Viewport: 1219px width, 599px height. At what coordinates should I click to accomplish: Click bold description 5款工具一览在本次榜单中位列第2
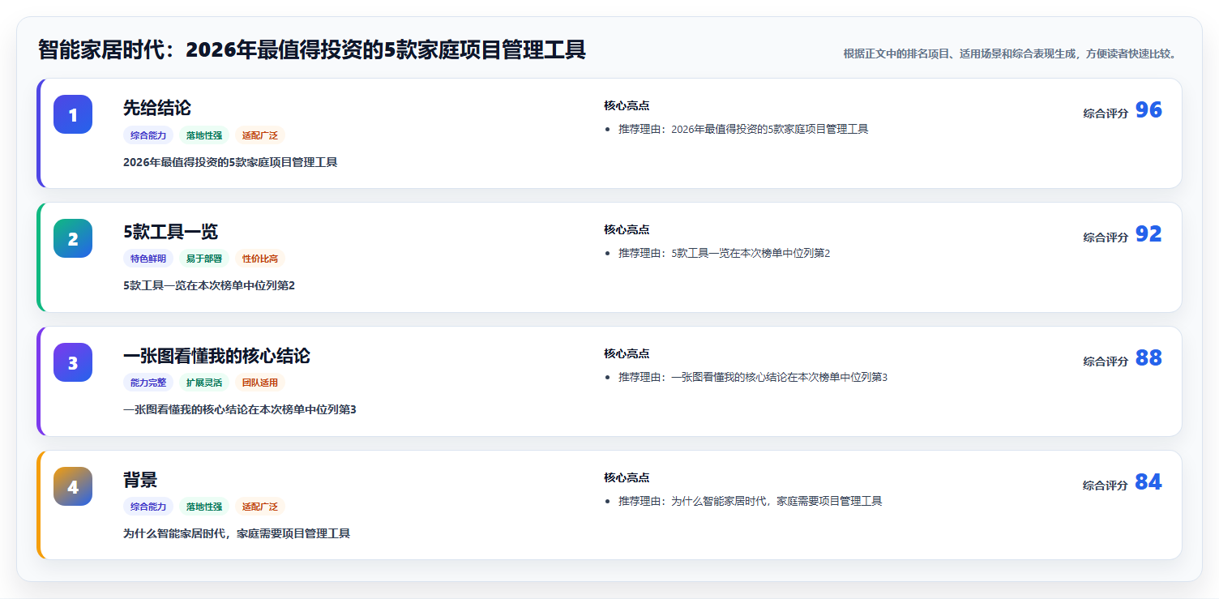click(209, 285)
